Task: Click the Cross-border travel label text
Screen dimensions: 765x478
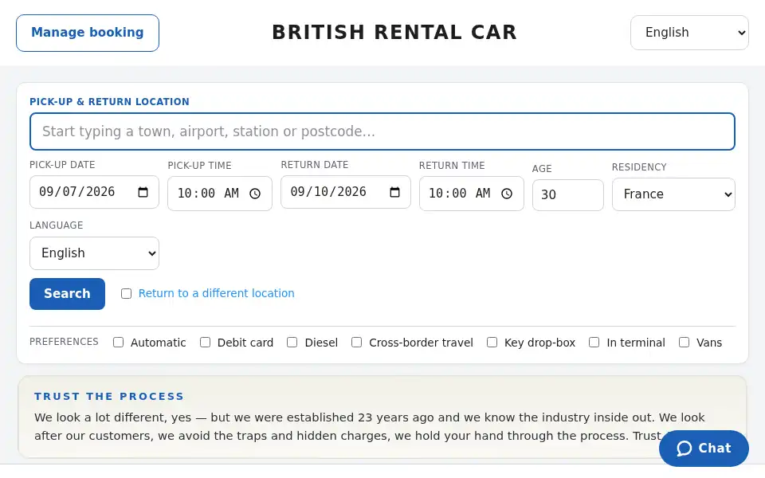Action: click(421, 343)
